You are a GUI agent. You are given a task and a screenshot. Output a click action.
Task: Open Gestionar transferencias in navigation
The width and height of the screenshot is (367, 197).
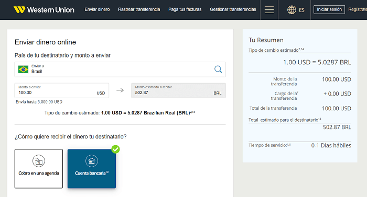click(233, 9)
